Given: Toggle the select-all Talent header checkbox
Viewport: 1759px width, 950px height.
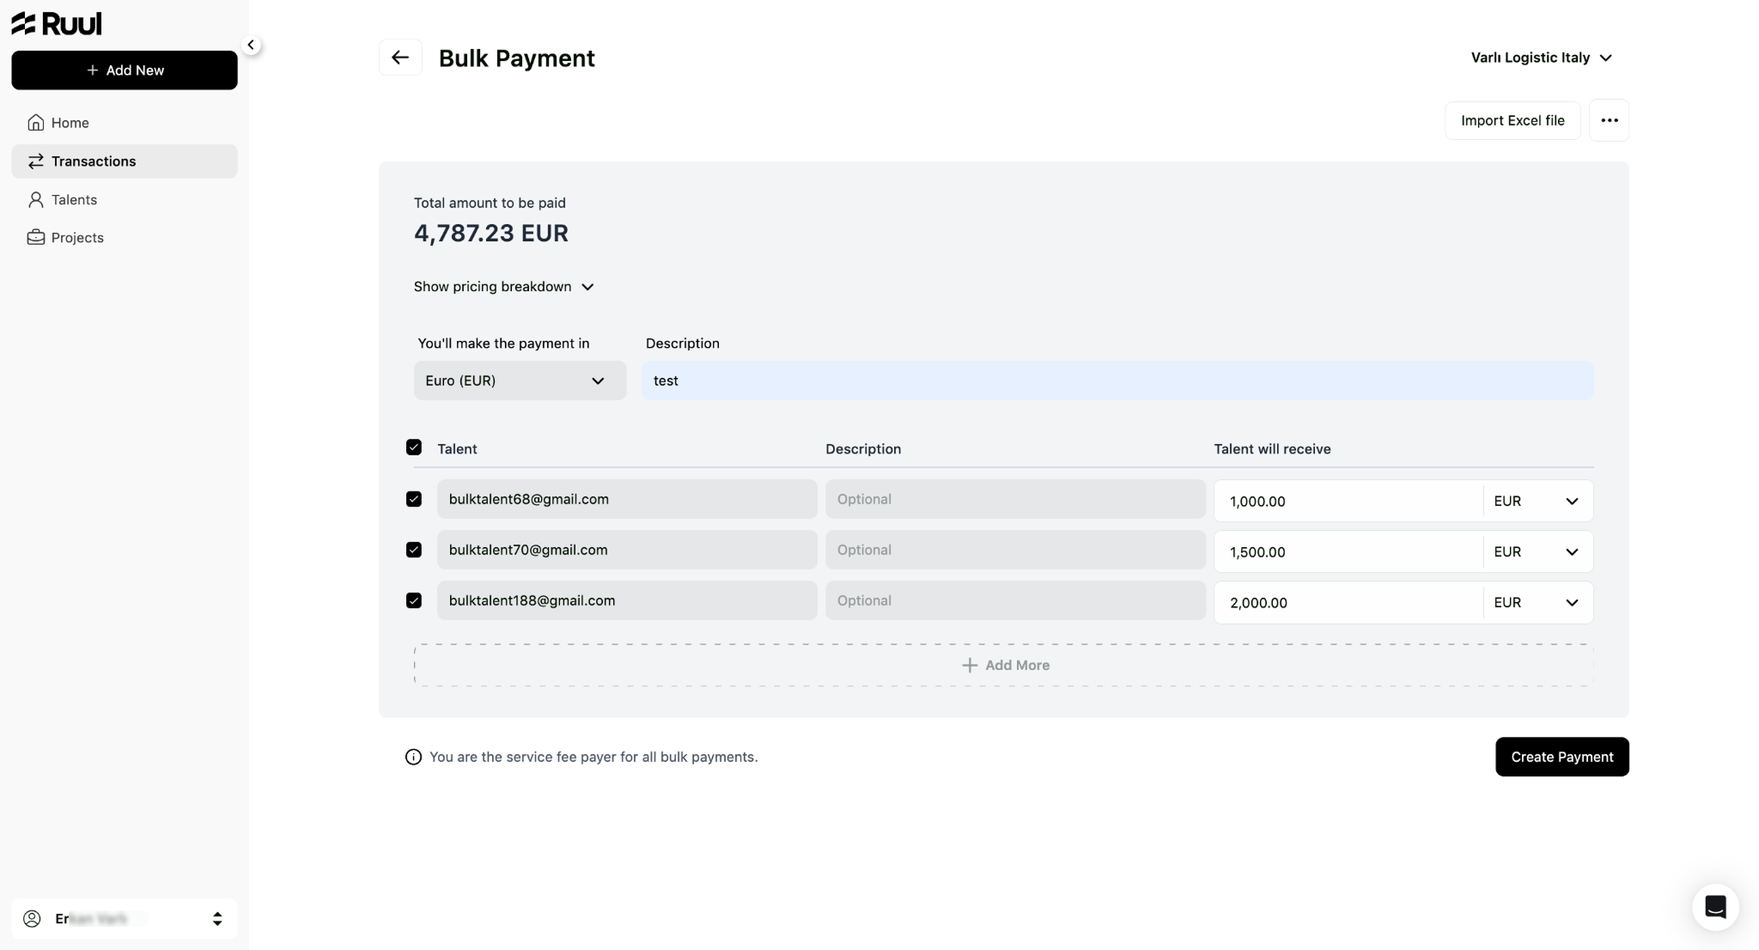Looking at the screenshot, I should pyautogui.click(x=414, y=448).
